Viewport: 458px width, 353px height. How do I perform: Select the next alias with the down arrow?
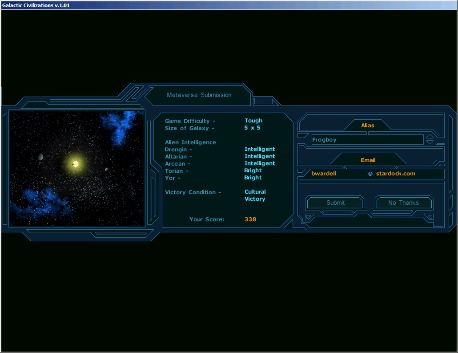point(430,142)
